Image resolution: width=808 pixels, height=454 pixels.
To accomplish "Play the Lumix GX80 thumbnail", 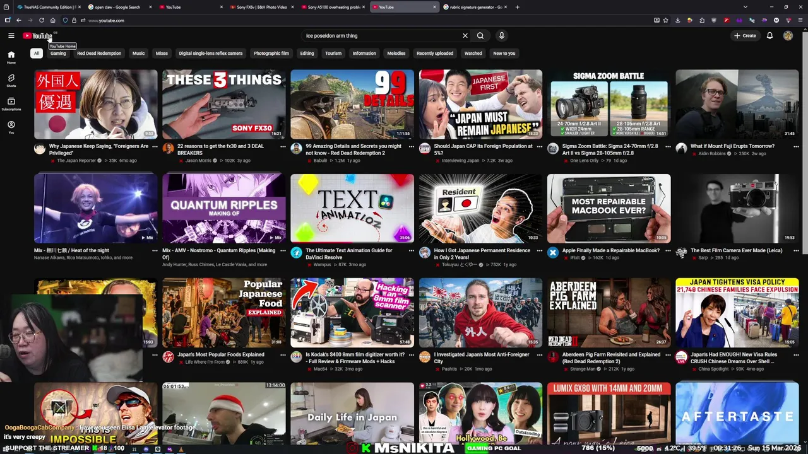I will 609,413.
